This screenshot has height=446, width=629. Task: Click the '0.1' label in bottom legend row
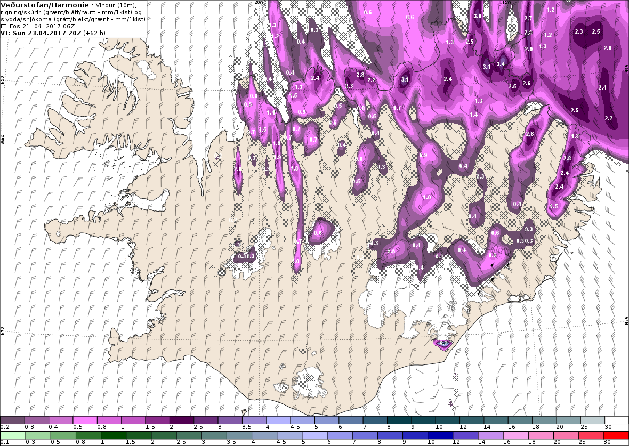point(5,442)
